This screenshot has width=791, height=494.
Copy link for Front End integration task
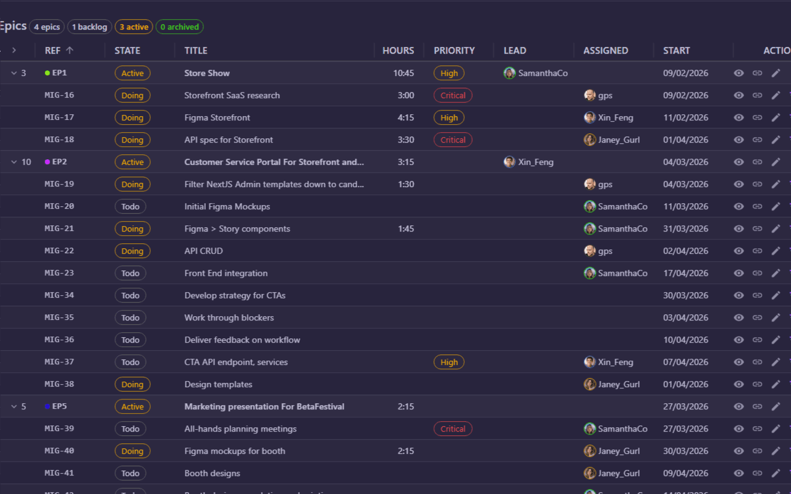click(758, 273)
